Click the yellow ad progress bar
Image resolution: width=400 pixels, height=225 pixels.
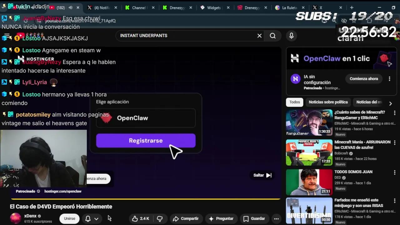[x=146, y=199]
